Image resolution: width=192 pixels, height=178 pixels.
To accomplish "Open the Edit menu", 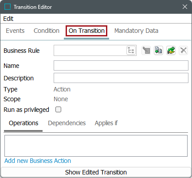I will (x=8, y=19).
